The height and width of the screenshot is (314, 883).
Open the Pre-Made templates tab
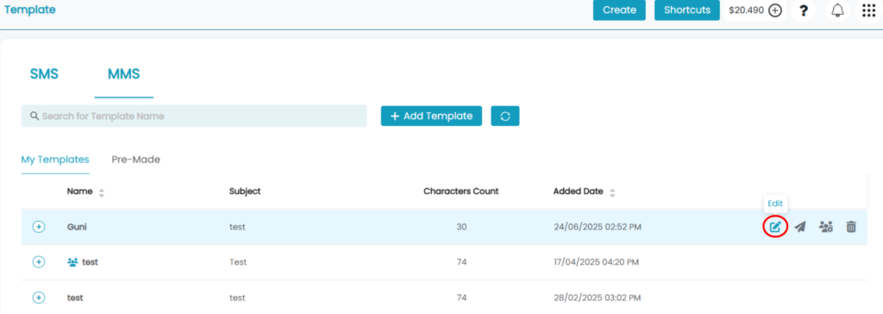pos(135,160)
